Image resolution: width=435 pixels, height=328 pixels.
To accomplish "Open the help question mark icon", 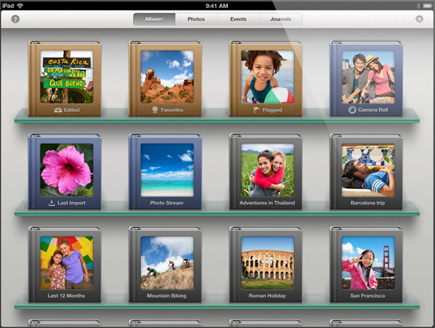I will tap(15, 19).
